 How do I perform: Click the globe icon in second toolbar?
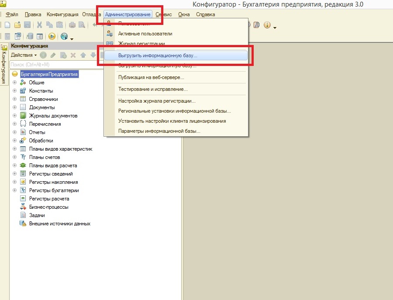coord(65,37)
